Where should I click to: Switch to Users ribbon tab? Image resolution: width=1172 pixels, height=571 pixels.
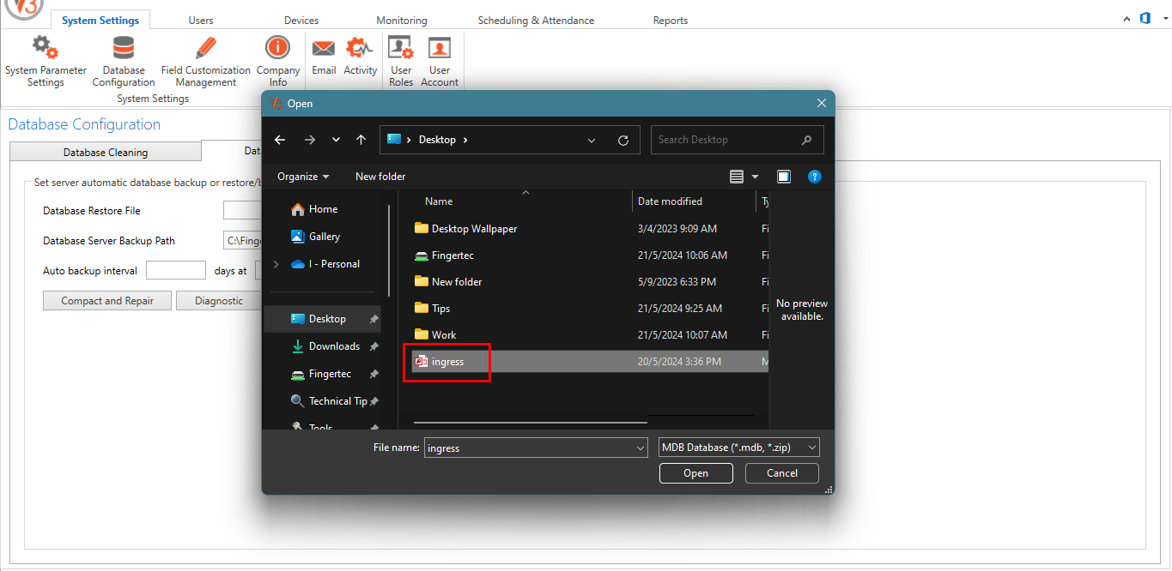coord(201,21)
